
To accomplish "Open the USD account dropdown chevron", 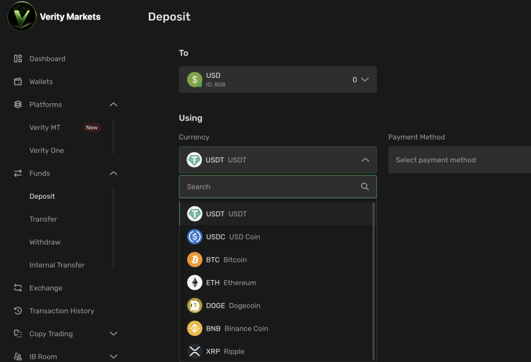I will coord(365,80).
